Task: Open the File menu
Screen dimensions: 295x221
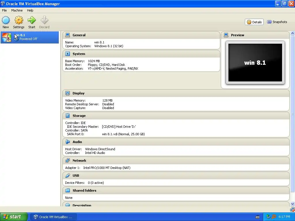Action: click(4, 10)
